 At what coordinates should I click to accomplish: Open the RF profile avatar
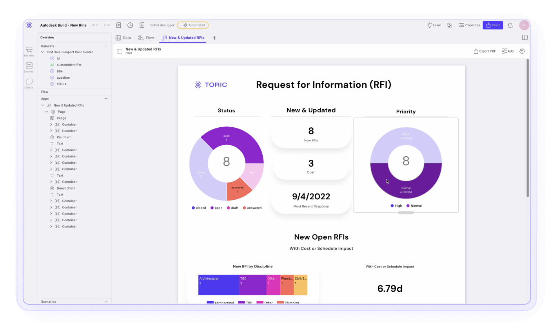point(524,25)
